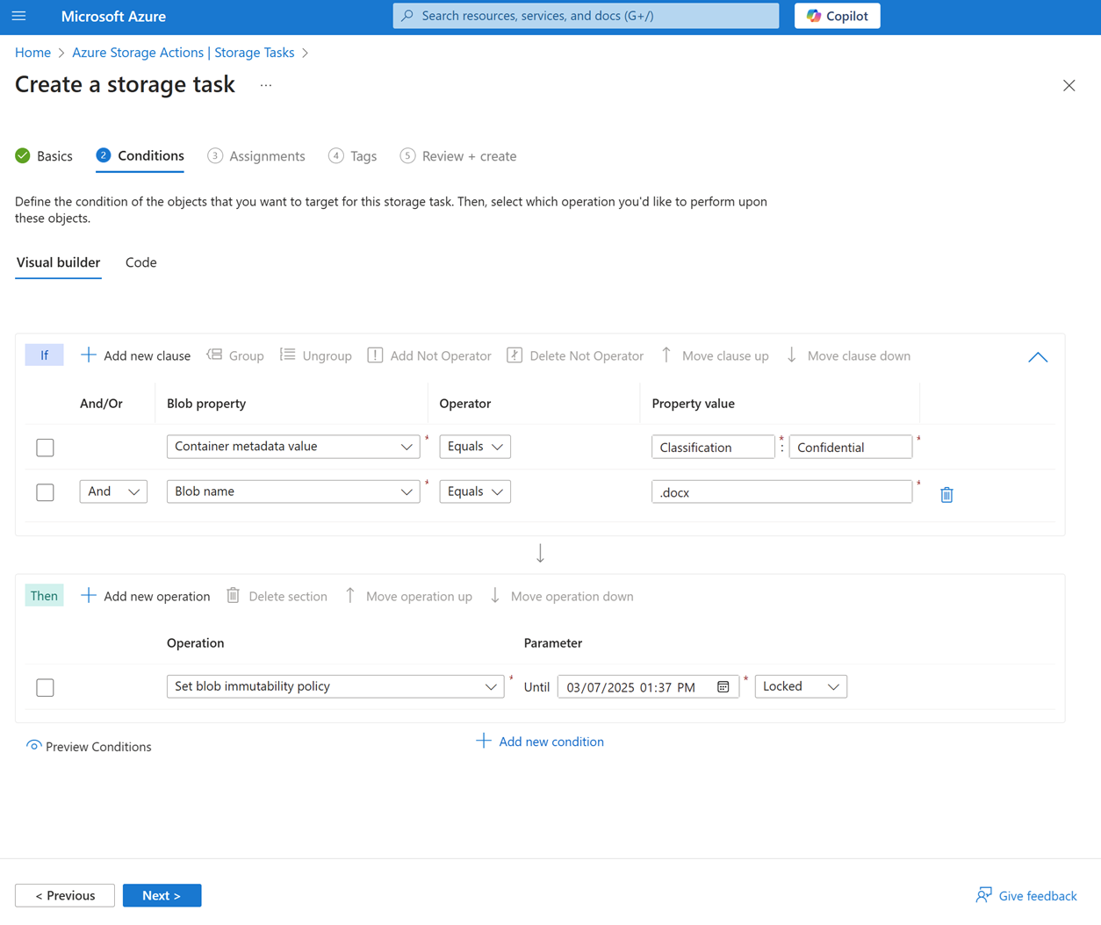Open Azure Storage Actions Storage Tasks breadcrumb link
Viewport: 1101px width, 925px height.
point(182,53)
